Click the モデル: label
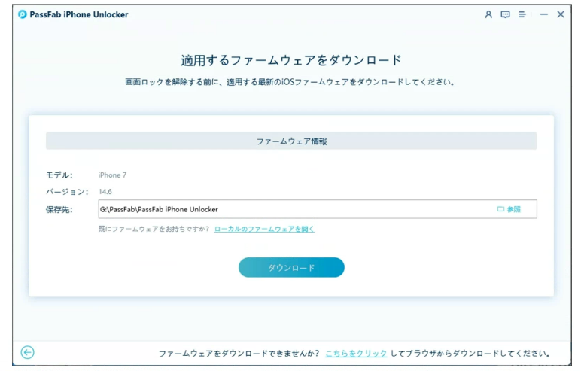The width and height of the screenshot is (584, 371). click(x=59, y=175)
